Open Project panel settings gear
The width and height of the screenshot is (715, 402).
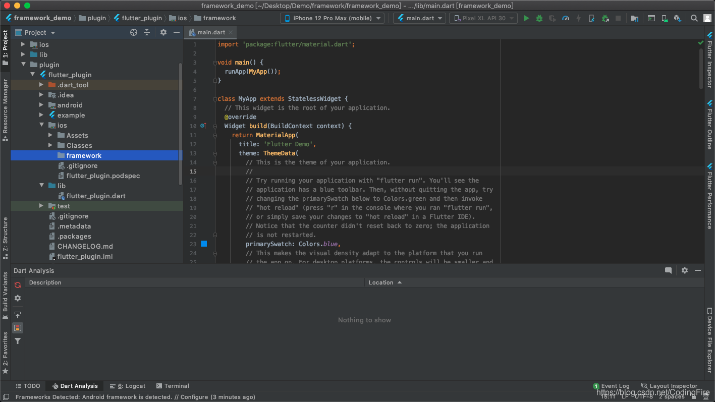pyautogui.click(x=163, y=32)
